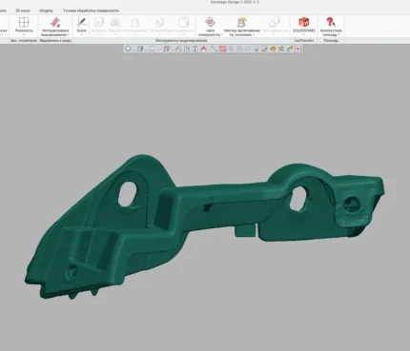Select the Плоскость plane tool
The image size is (410, 351).
(24, 25)
